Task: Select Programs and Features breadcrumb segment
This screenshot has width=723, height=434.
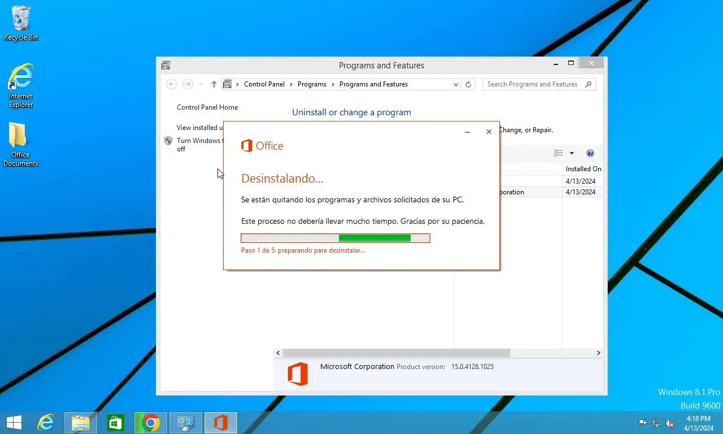Action: tap(373, 84)
